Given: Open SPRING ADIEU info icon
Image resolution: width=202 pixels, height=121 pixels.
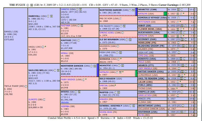Looking at the screenshot, I should point(122,33).
